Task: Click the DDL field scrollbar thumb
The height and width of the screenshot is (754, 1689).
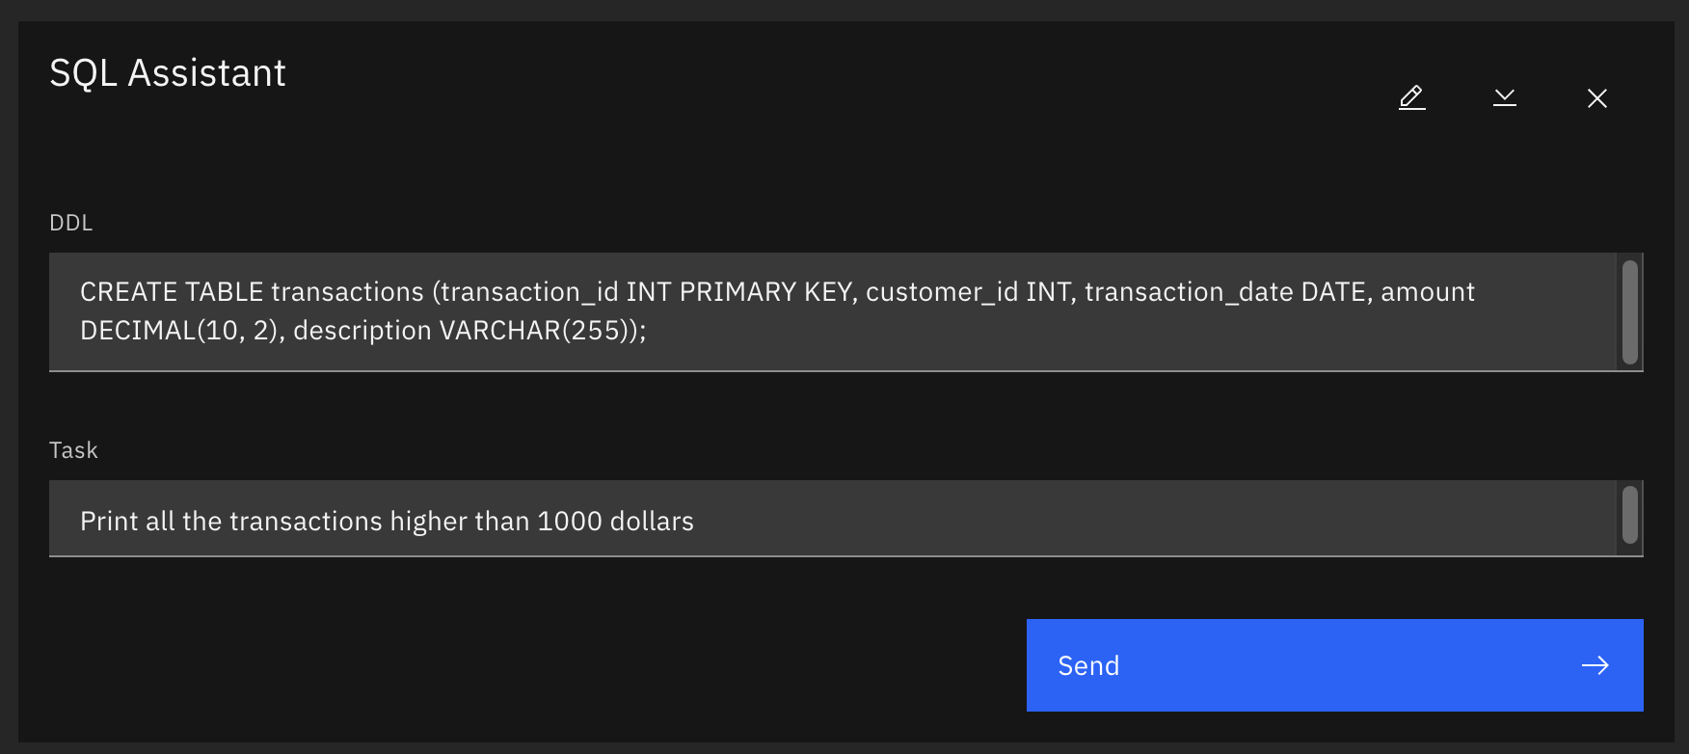Action: click(x=1630, y=311)
